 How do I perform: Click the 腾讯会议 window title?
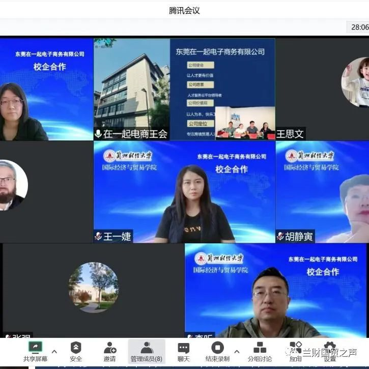click(184, 10)
